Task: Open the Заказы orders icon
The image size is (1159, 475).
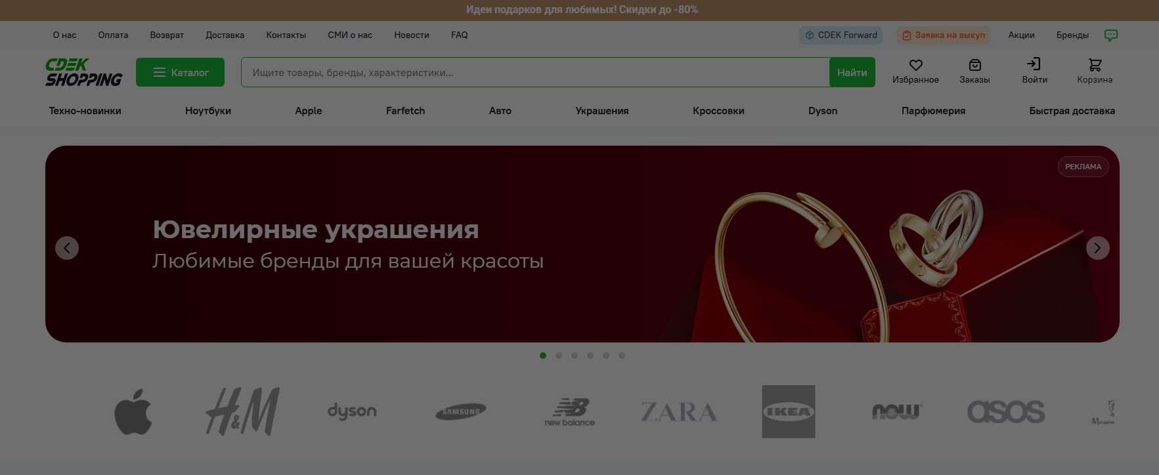Action: tap(974, 65)
